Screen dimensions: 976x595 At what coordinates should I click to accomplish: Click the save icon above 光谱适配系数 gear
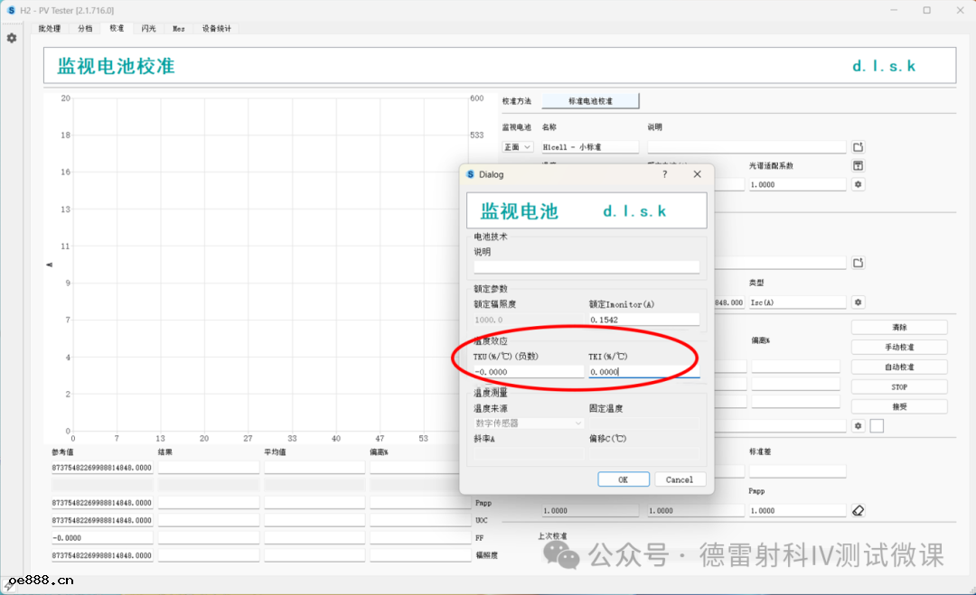[x=859, y=166]
